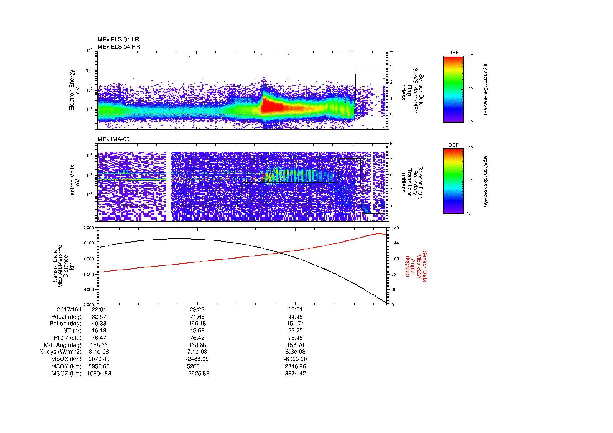The image size is (613, 433).
Task: Click the 'MEx ELS-04 LR' title
Action: click(118, 40)
